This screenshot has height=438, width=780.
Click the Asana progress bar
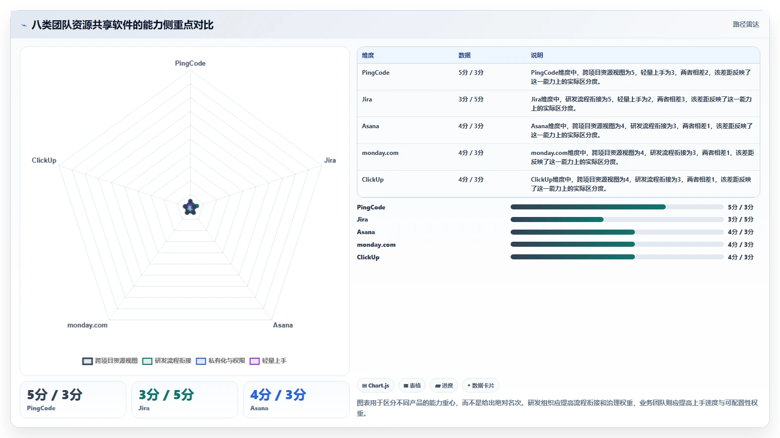point(617,232)
